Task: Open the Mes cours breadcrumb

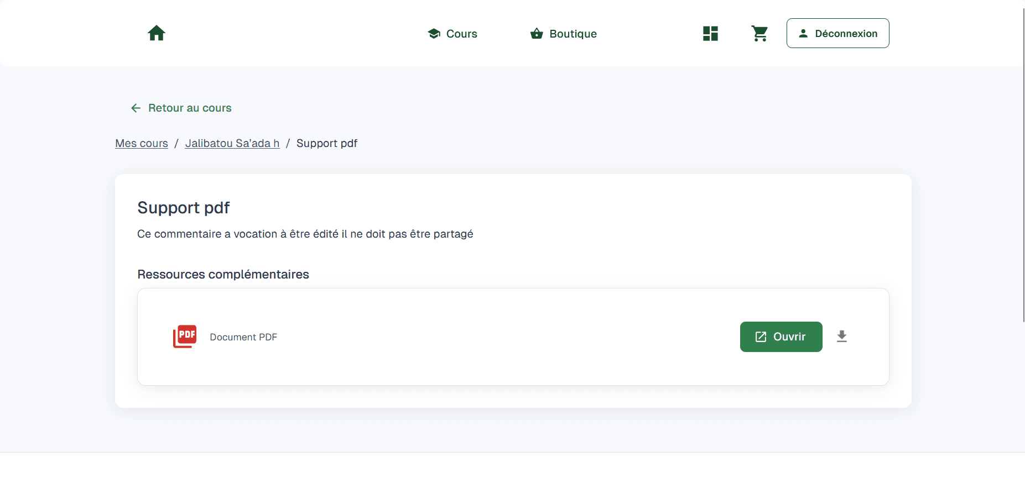Action: (142, 143)
